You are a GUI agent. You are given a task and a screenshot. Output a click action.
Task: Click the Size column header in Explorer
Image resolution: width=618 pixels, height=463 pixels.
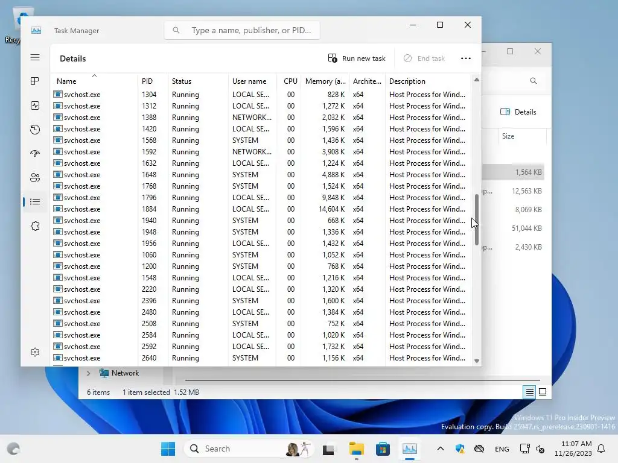tap(508, 136)
